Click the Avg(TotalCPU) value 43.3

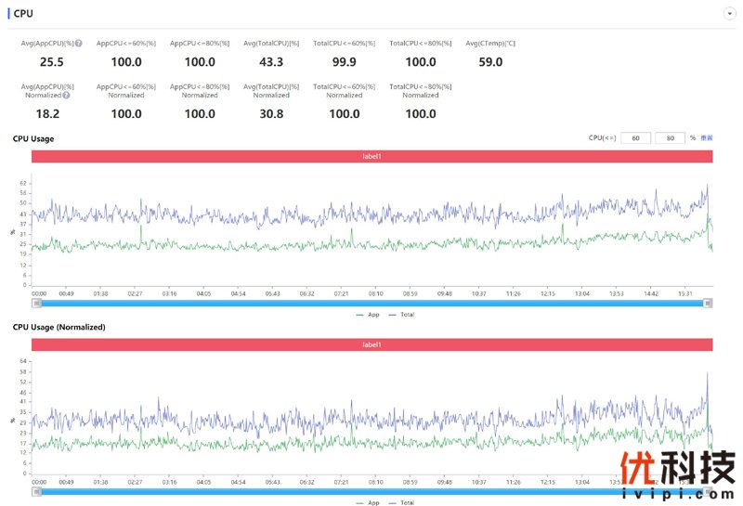pyautogui.click(x=271, y=62)
